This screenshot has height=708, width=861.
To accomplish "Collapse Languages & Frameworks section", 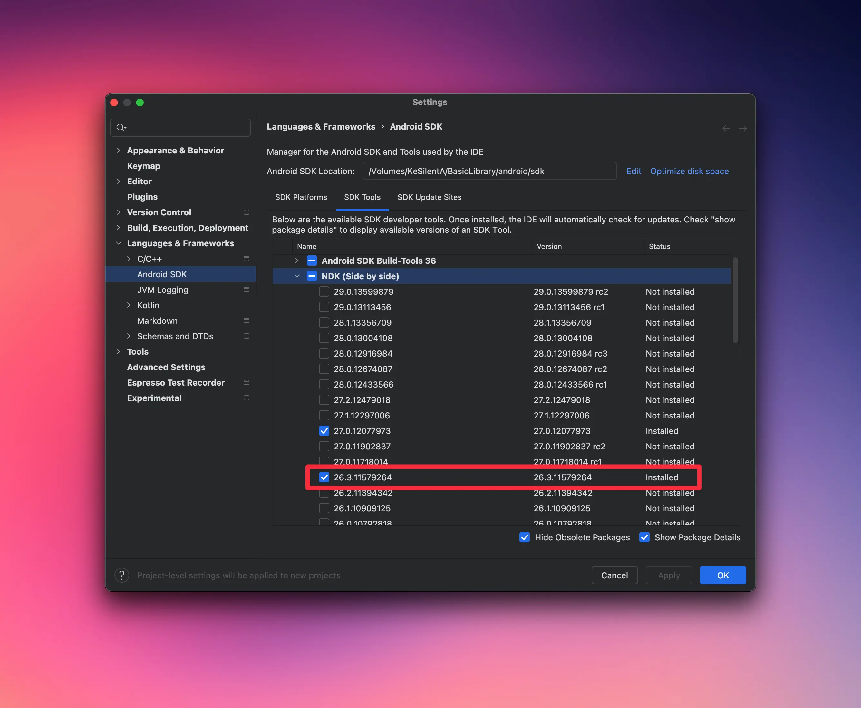I will [x=118, y=243].
